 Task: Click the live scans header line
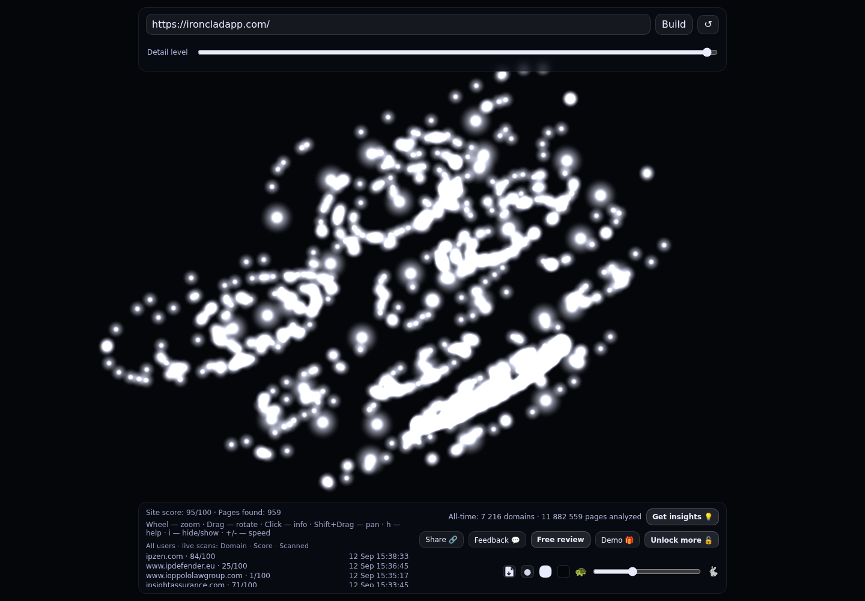[x=227, y=546]
